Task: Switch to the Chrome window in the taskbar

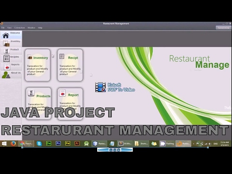Action: [x=26, y=144]
